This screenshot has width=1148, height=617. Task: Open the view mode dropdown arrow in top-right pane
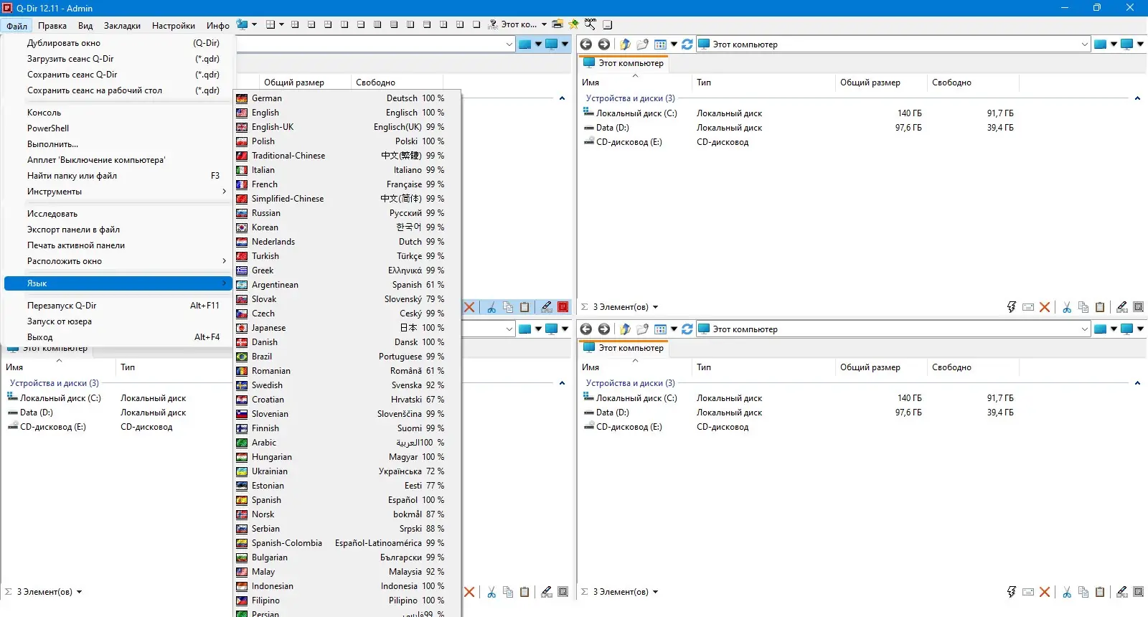click(x=674, y=44)
